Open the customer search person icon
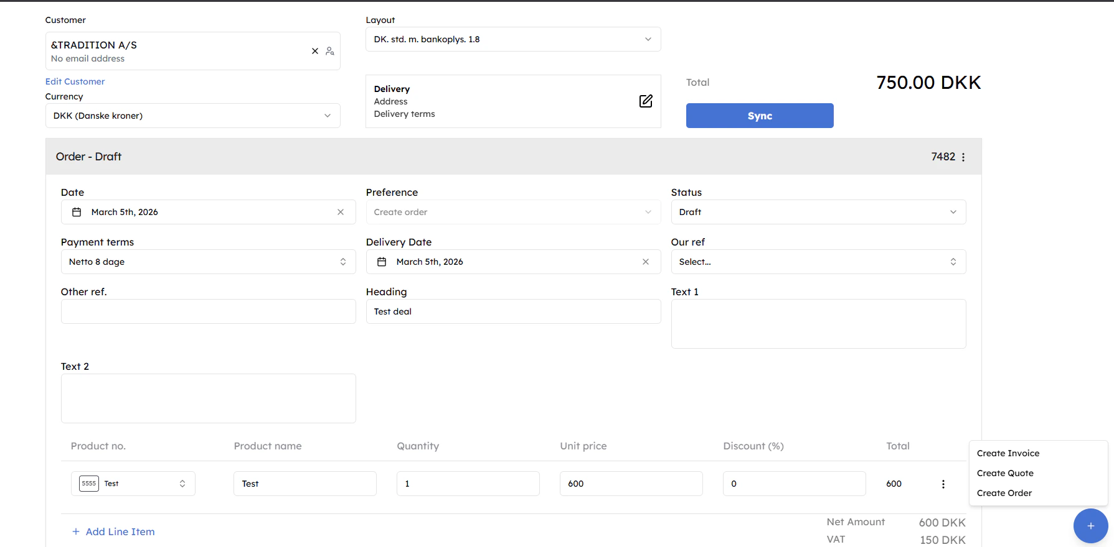Screen dimensions: 1114x547 click(330, 51)
